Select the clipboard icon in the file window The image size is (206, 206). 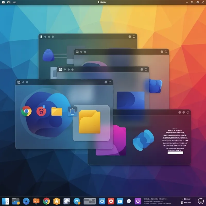pyautogui.click(x=72, y=111)
